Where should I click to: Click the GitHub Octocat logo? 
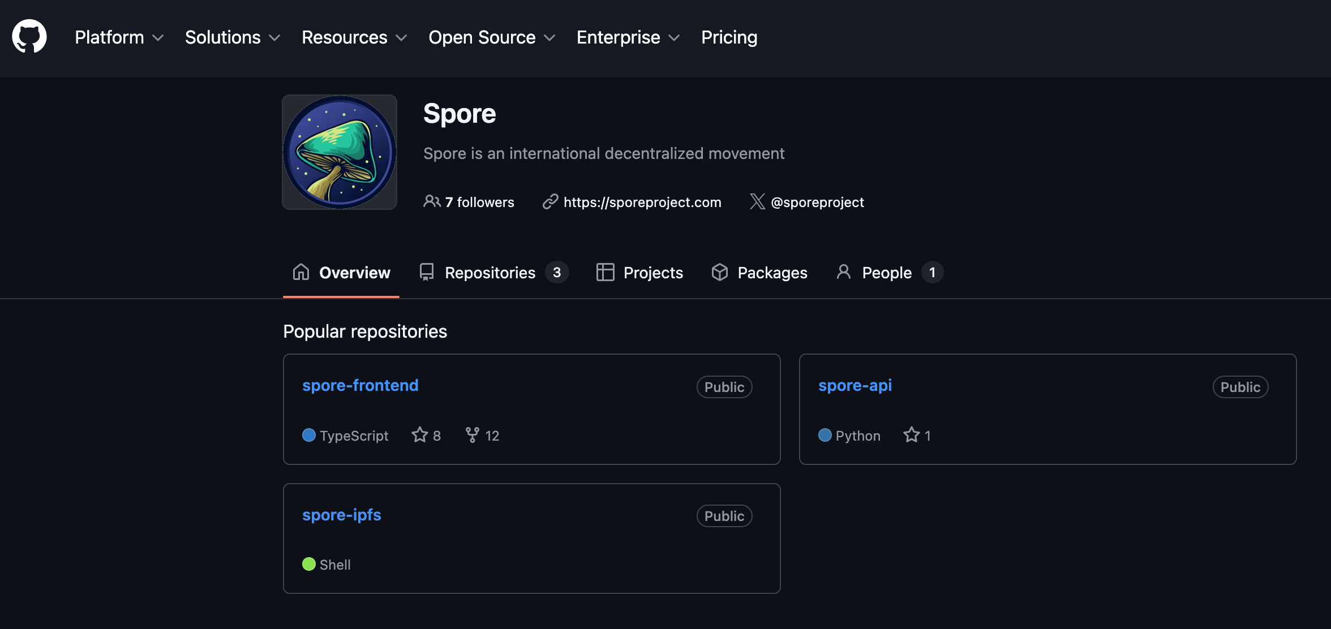29,37
